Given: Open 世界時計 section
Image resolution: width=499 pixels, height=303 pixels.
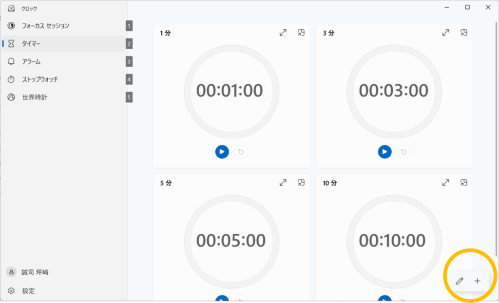Looking at the screenshot, I should pyautogui.click(x=35, y=97).
